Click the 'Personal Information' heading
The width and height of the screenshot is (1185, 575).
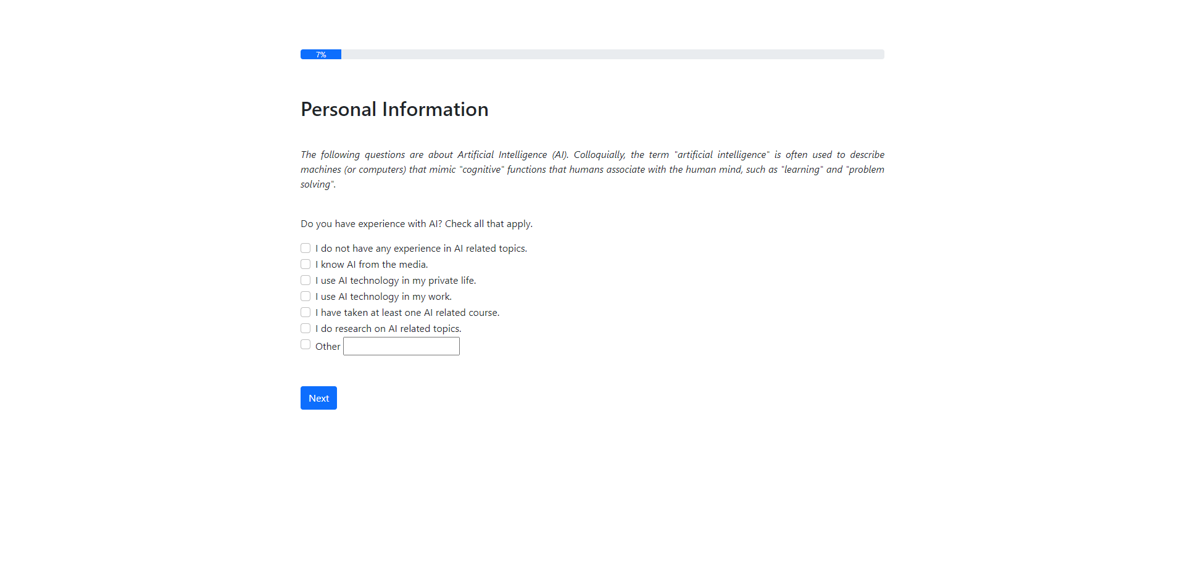394,109
